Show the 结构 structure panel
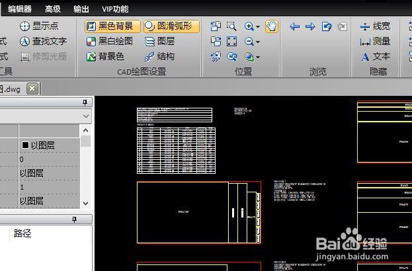The width and height of the screenshot is (412, 271). [x=159, y=56]
